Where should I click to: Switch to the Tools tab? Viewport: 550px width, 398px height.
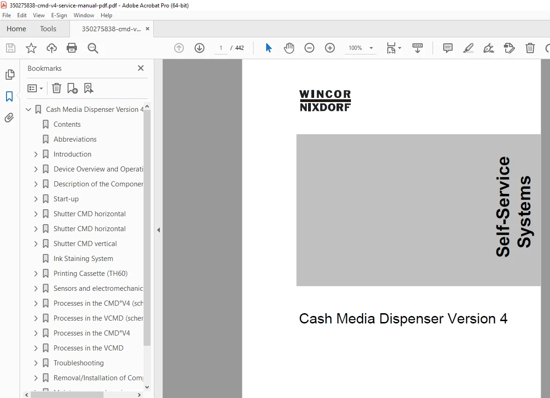pos(48,29)
